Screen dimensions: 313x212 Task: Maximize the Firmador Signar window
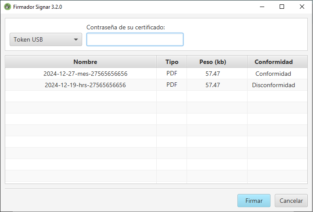(x=282, y=7)
